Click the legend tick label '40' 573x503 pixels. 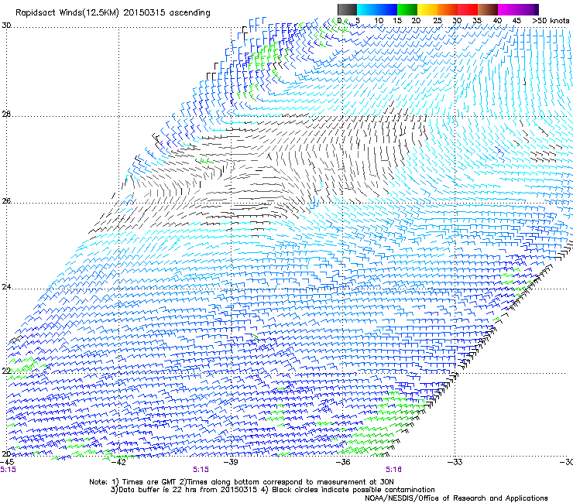coord(497,21)
